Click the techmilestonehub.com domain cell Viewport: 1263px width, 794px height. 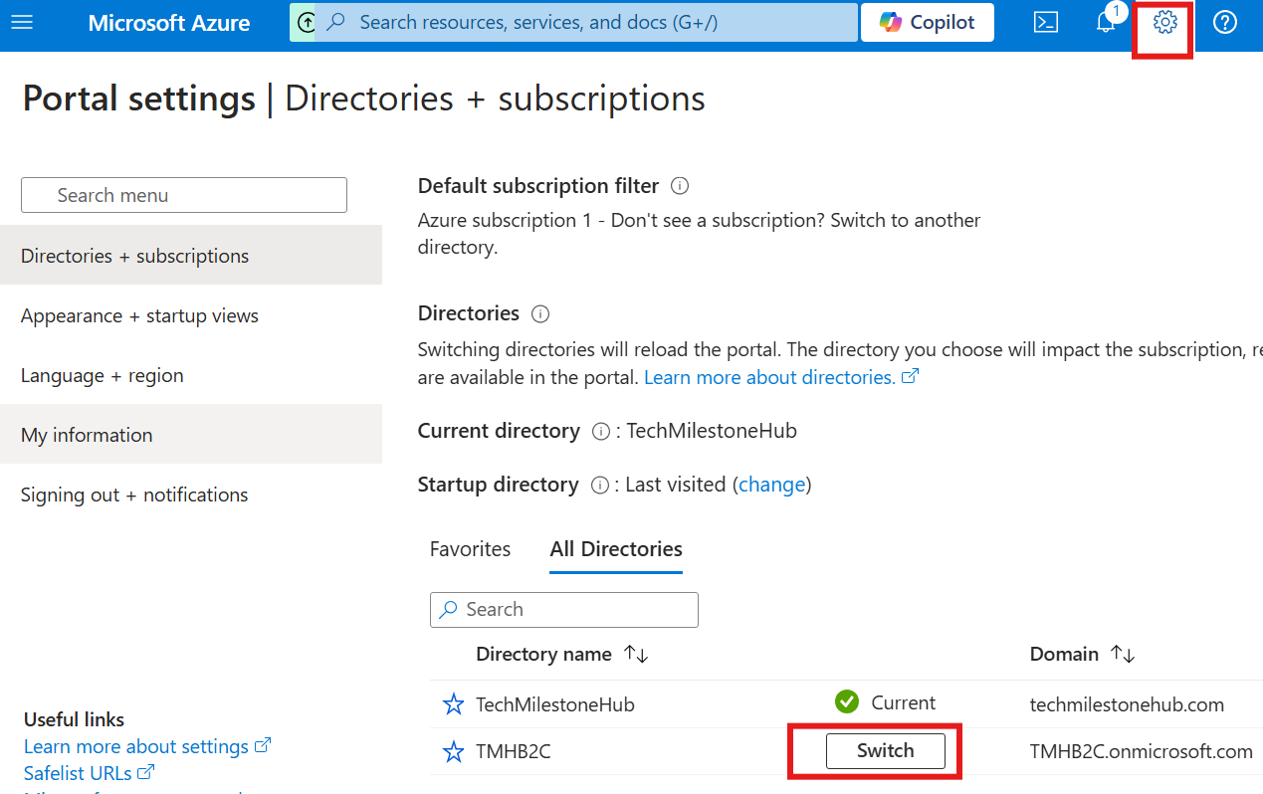pos(1127,704)
